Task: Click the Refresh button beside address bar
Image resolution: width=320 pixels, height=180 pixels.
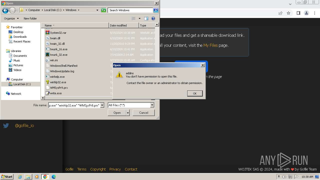Action: (x=103, y=10)
